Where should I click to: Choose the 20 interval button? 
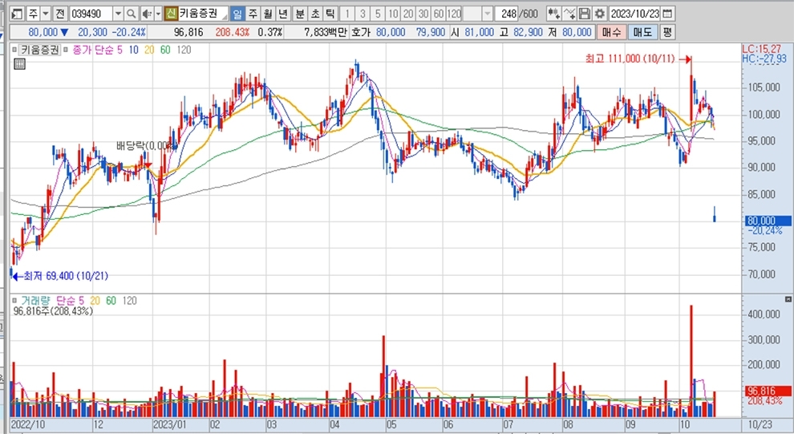point(408,14)
